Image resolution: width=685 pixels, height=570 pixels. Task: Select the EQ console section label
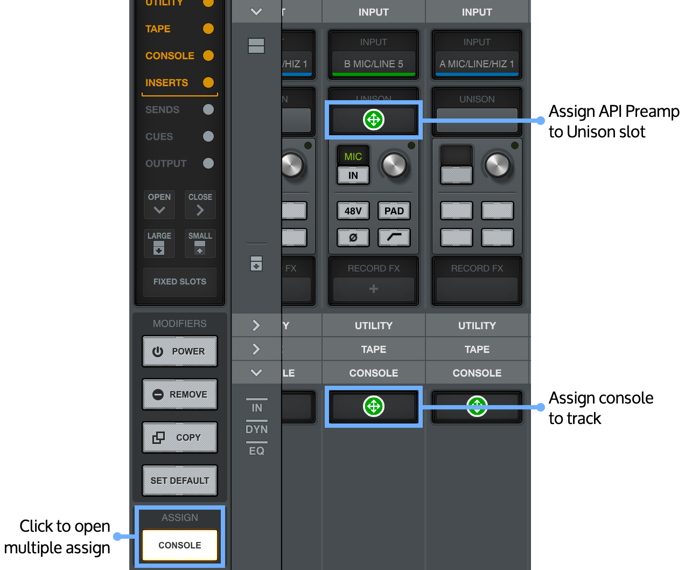(x=257, y=451)
